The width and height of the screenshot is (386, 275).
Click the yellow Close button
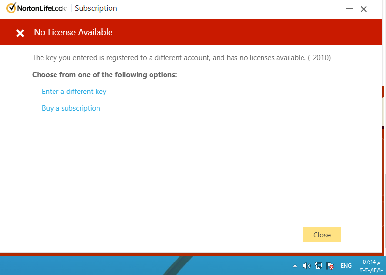pyautogui.click(x=321, y=235)
